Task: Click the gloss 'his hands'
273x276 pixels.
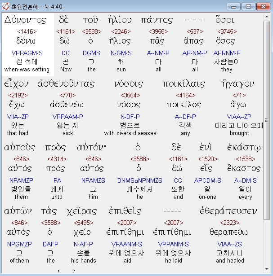Action: click(x=84, y=261)
